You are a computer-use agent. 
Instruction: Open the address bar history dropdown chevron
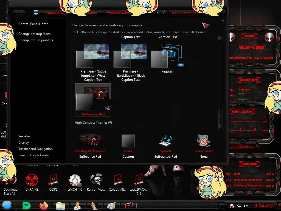pyautogui.click(x=158, y=13)
